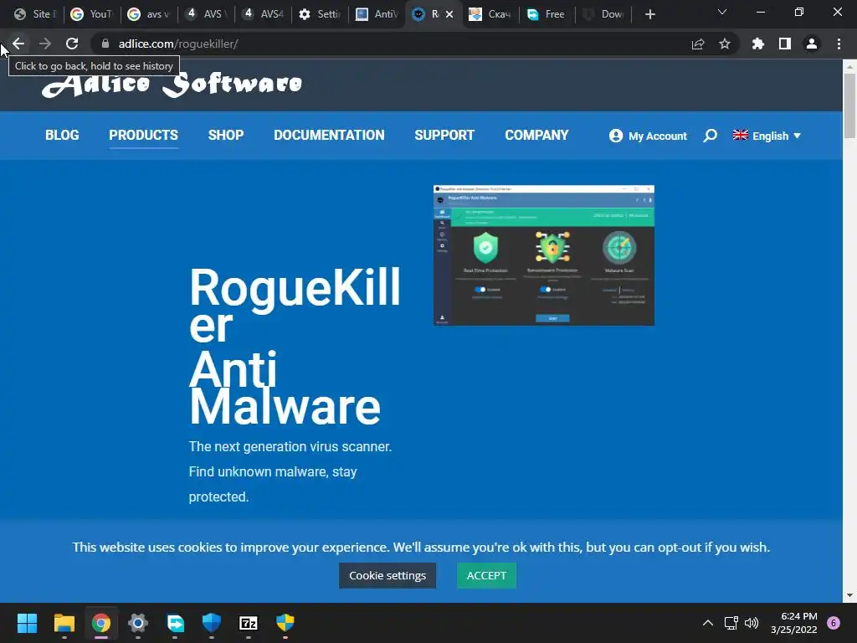This screenshot has width=857, height=643.
Task: Click the volume speaker tray icon
Action: 752,623
